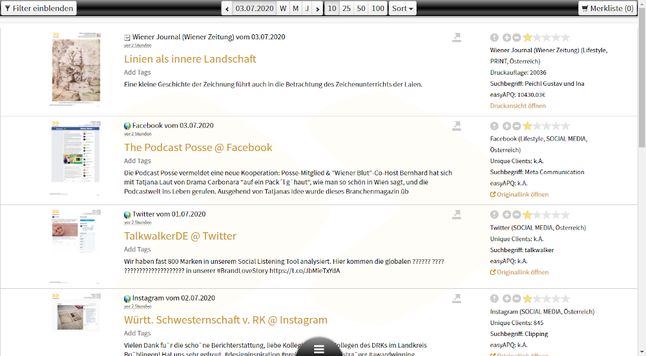Open Originallink öffnen for Twitter entry
This screenshot has height=356, width=646.
tap(519, 272)
